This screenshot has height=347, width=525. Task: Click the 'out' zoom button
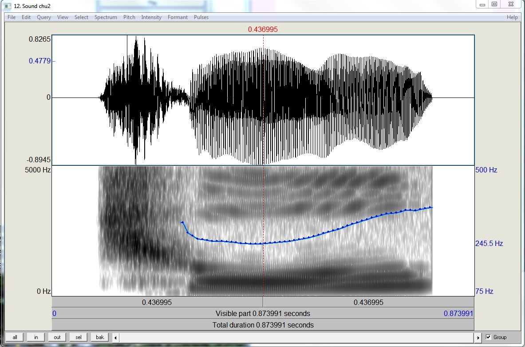coord(57,337)
